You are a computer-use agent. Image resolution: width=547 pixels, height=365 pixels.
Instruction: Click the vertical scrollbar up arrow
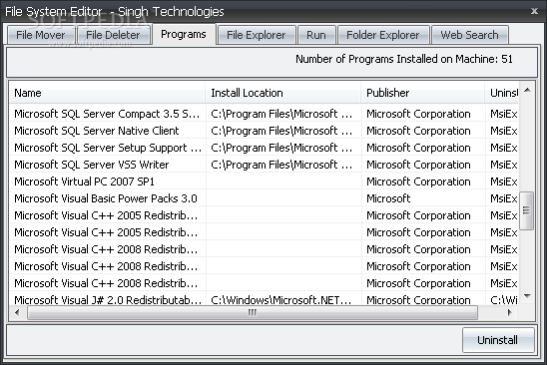(527, 91)
